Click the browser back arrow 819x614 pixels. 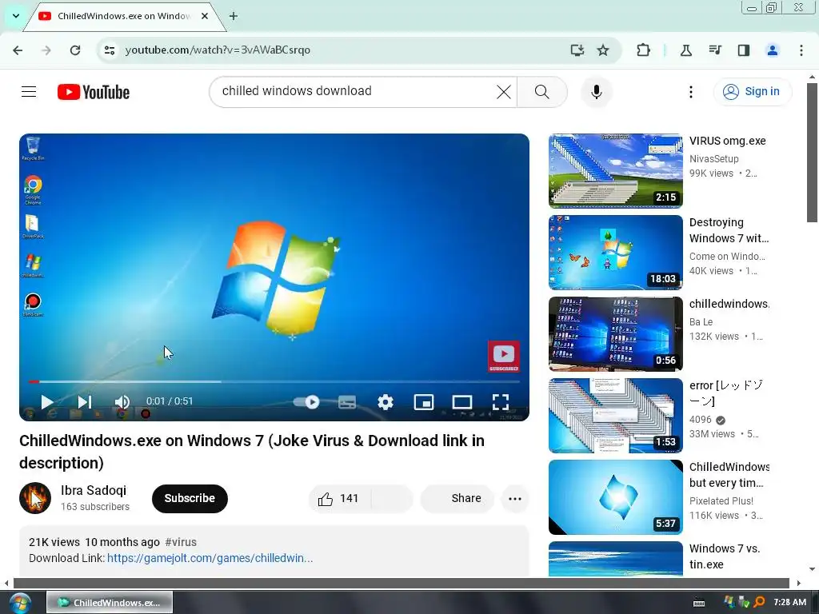pyautogui.click(x=18, y=50)
